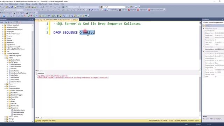The height and width of the screenshot is (126, 224).
Task: Select the dbo.IlkSequence sequence
Action: click(19, 112)
